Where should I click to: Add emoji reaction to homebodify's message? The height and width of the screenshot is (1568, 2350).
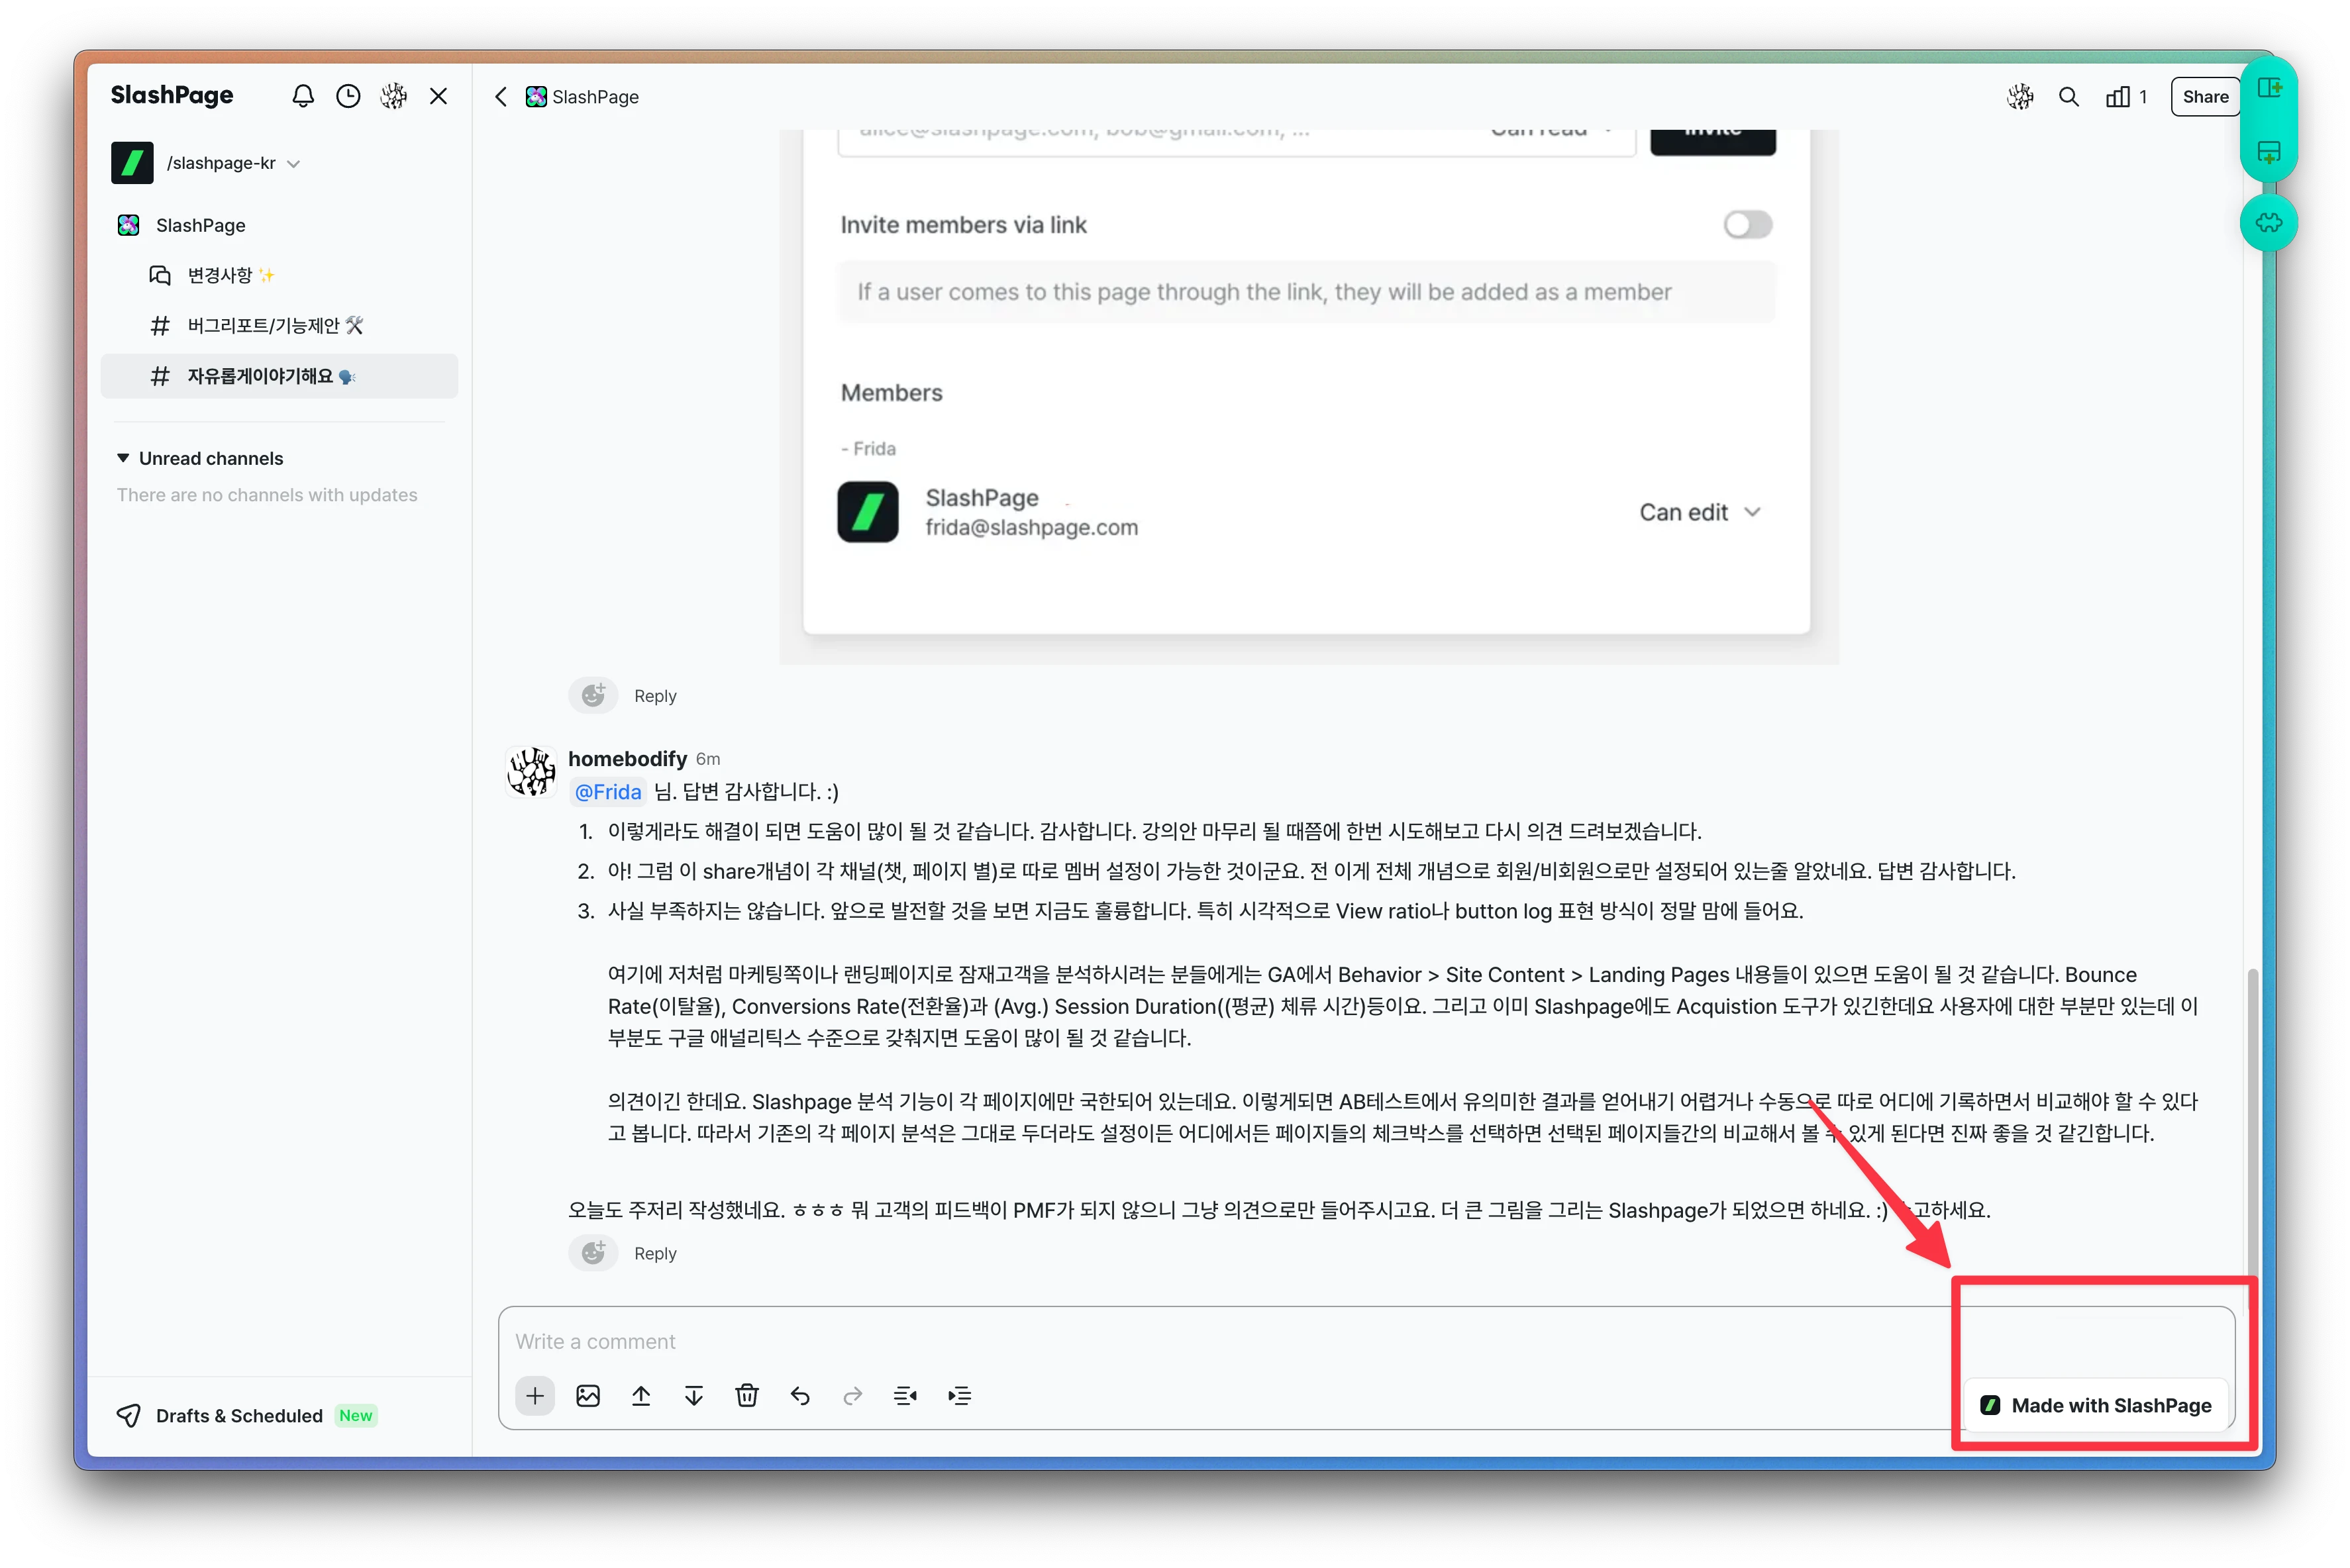(x=593, y=1253)
